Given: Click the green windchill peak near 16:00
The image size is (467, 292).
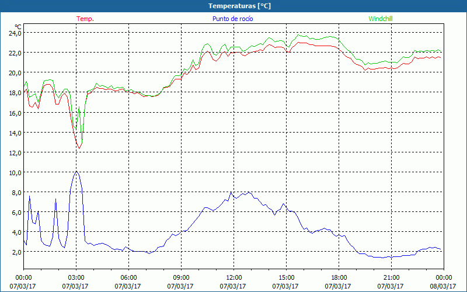Looking at the screenshot, I should 298,35.
